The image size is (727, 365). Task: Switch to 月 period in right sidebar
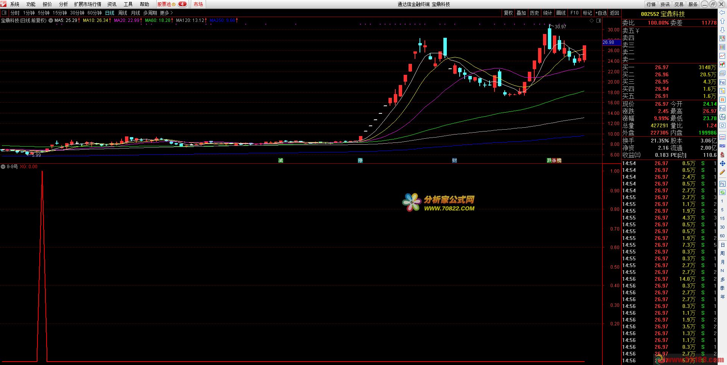[x=722, y=262]
